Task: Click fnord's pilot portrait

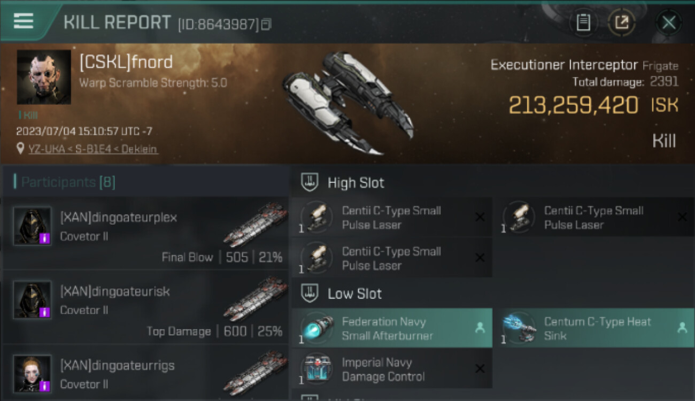Action: pos(44,77)
